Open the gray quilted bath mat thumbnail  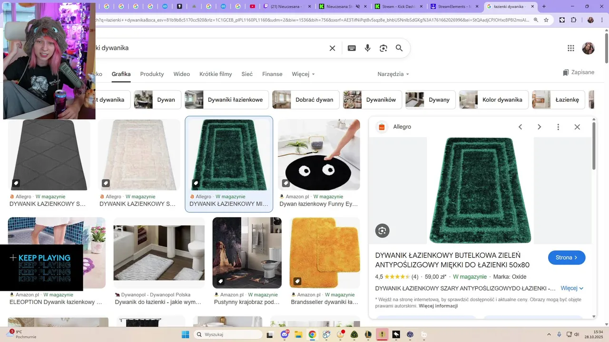coord(49,155)
